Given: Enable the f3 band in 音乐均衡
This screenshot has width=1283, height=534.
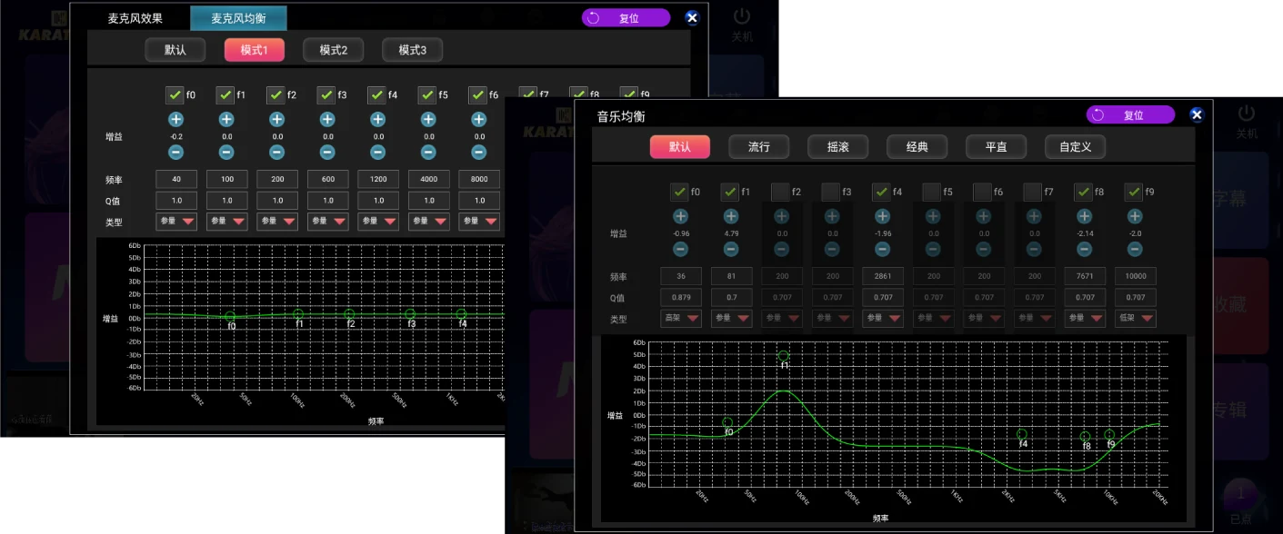Looking at the screenshot, I should pyautogui.click(x=830, y=192).
